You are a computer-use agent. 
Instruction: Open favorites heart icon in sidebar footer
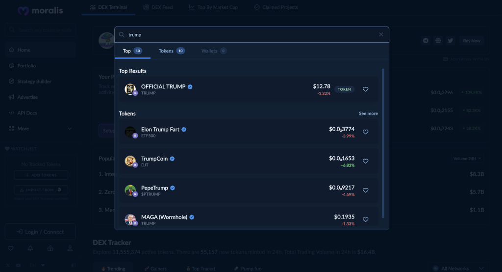pos(11,248)
